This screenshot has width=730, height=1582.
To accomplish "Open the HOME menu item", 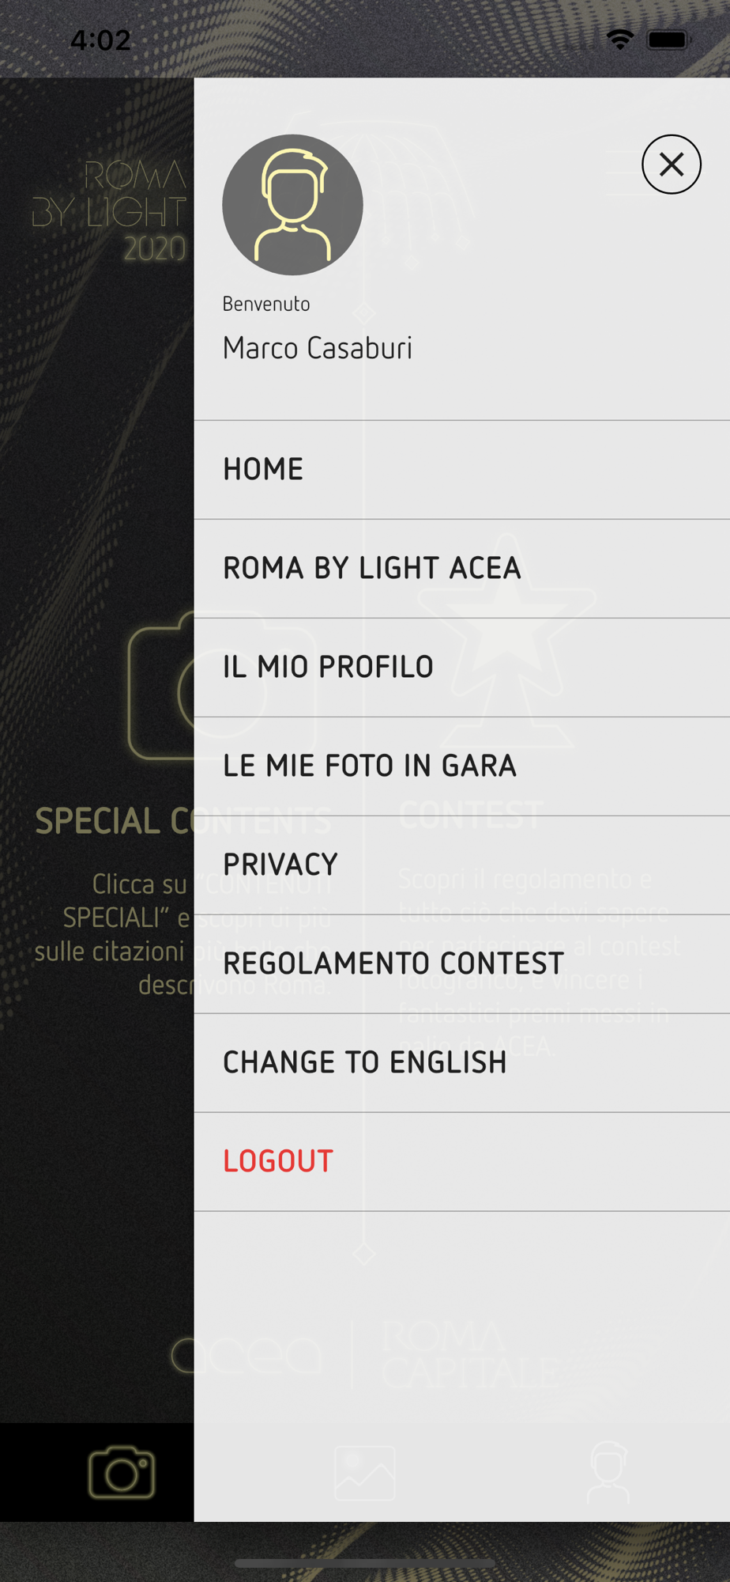I will click(263, 470).
